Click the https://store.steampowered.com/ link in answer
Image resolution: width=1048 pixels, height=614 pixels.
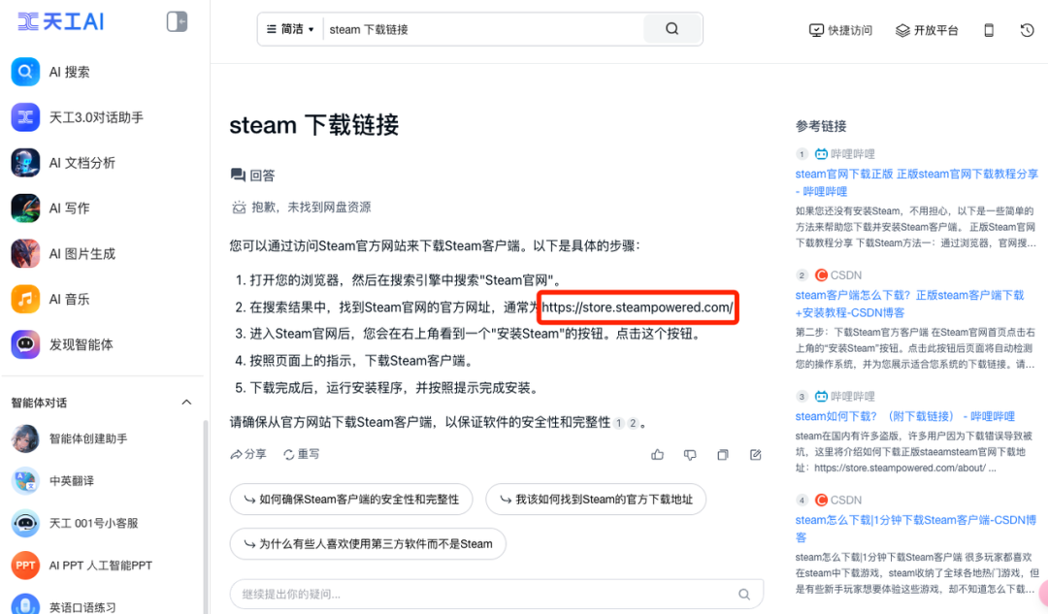point(638,307)
